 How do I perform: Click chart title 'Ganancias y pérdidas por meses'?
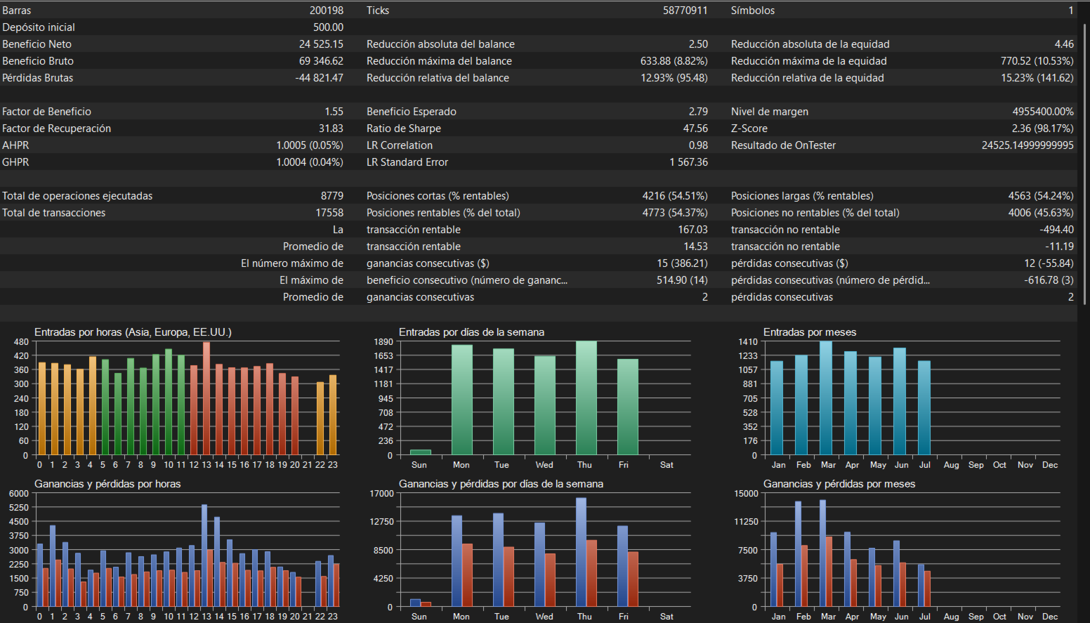839,484
